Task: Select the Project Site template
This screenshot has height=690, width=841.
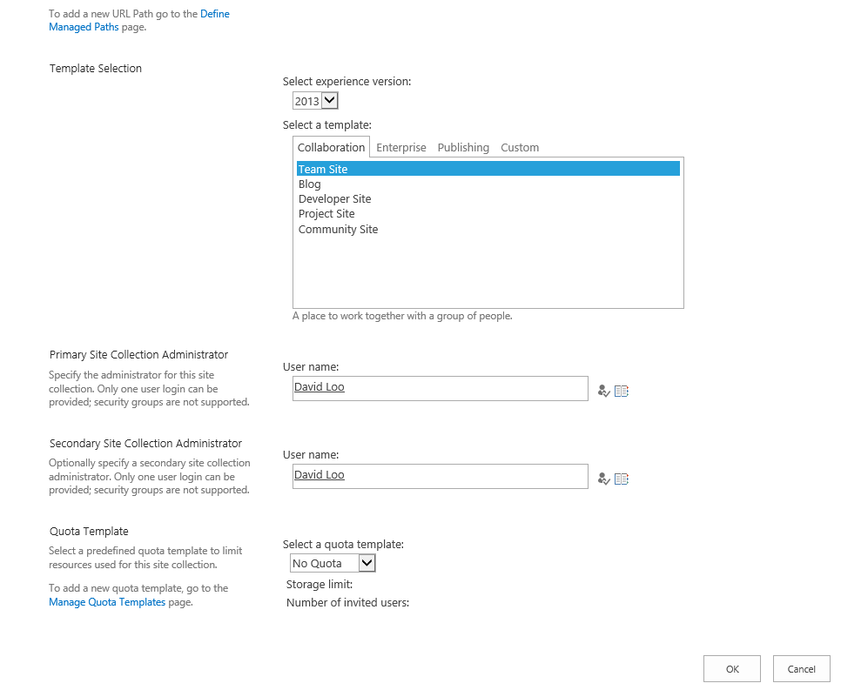Action: (x=326, y=214)
